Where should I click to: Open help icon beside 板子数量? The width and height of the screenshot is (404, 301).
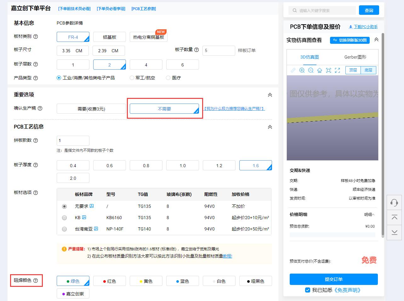pyautogui.click(x=196, y=50)
